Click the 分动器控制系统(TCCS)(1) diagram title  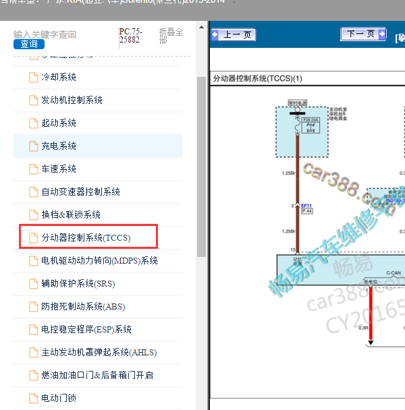(x=258, y=78)
